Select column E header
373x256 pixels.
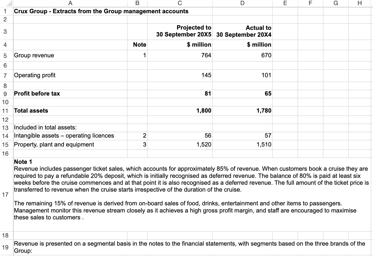pos(285,3)
